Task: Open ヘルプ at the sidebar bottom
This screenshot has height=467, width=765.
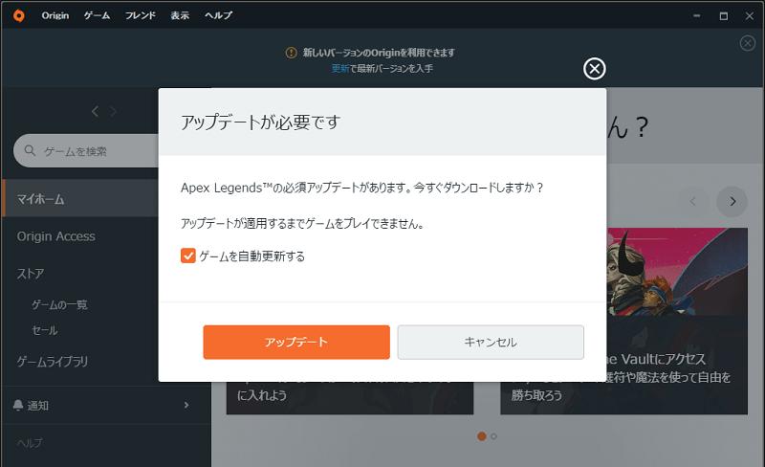Action: coord(30,442)
